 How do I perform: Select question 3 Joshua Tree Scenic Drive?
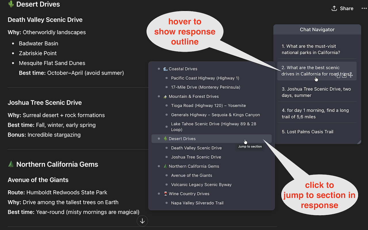317,92
